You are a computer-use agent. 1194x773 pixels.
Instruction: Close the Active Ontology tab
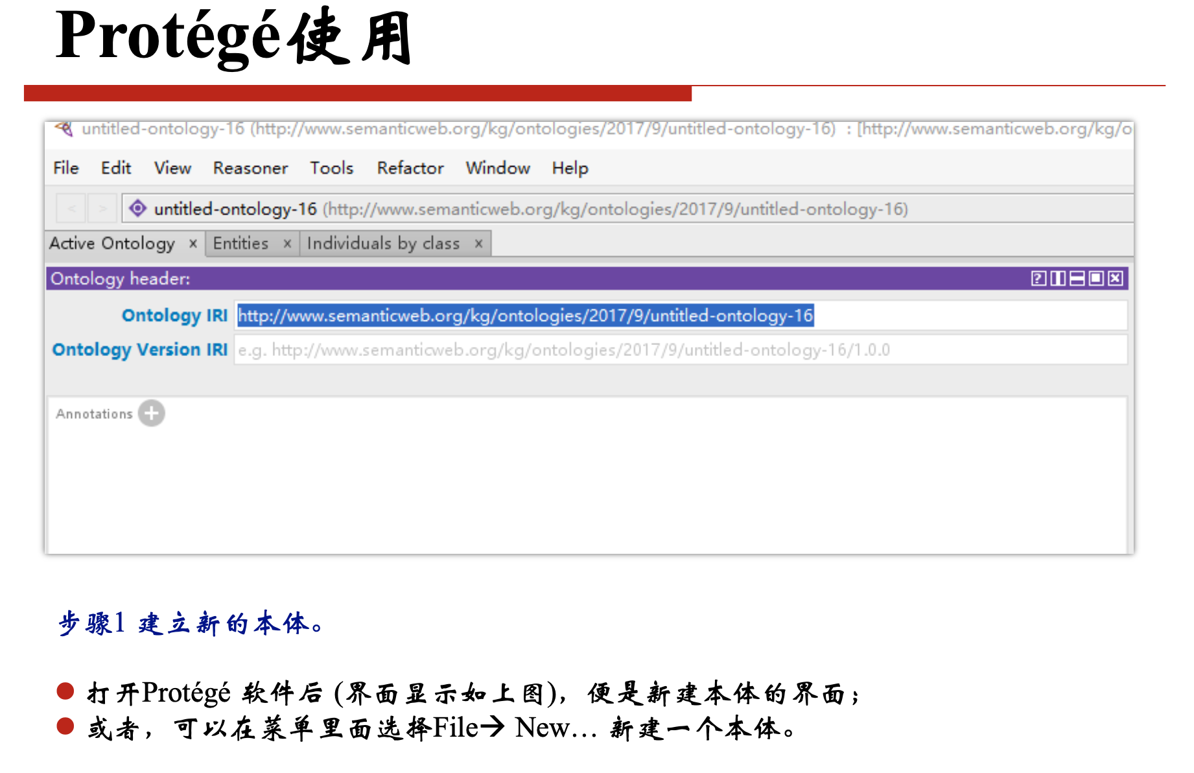coord(193,244)
